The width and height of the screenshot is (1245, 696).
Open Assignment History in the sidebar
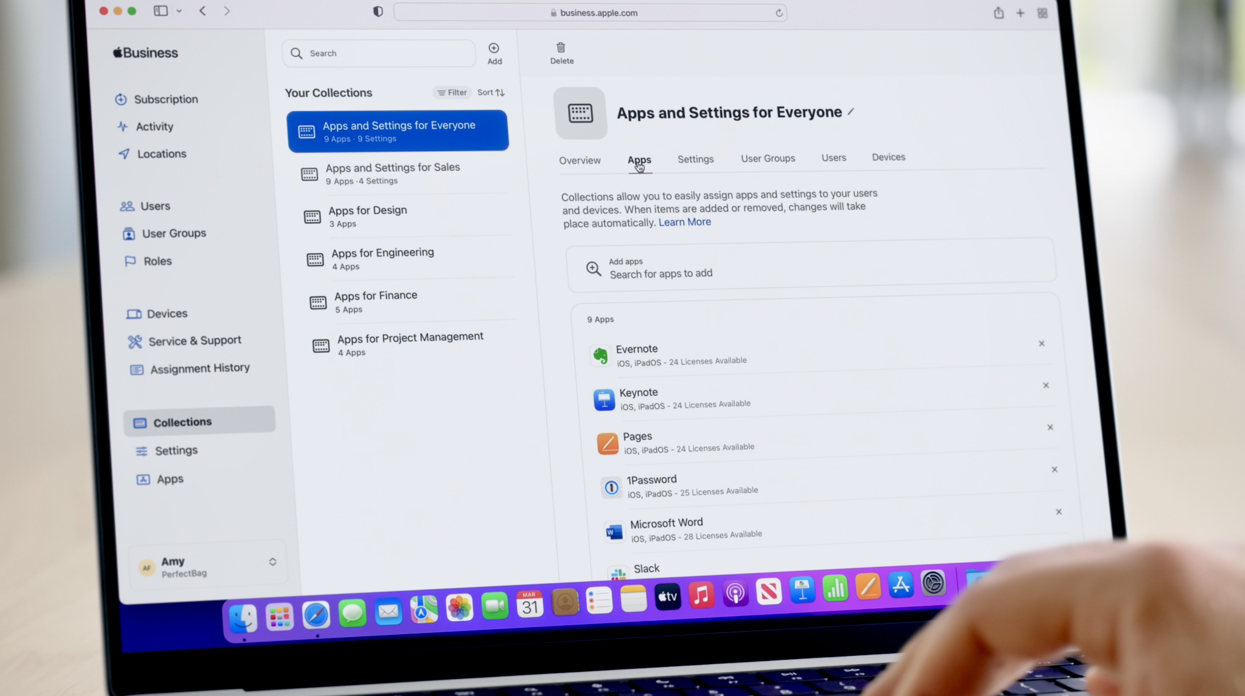190,368
